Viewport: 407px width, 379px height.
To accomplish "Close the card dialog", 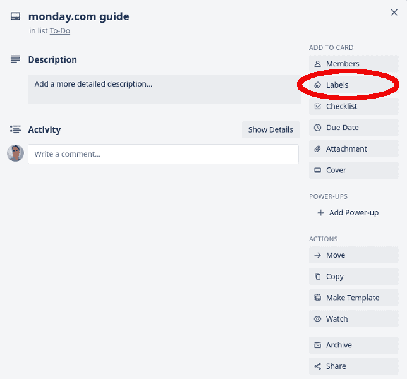I will coord(394,13).
